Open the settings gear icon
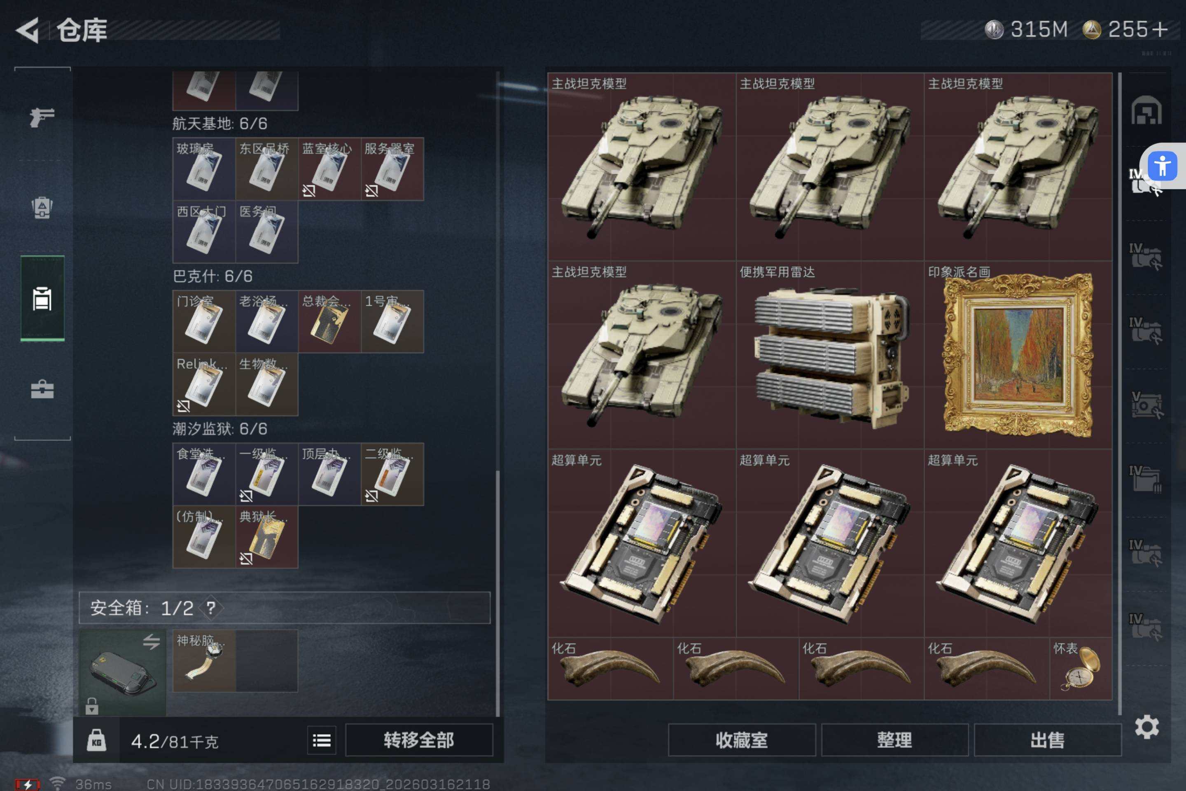Image resolution: width=1186 pixels, height=791 pixels. 1146,727
